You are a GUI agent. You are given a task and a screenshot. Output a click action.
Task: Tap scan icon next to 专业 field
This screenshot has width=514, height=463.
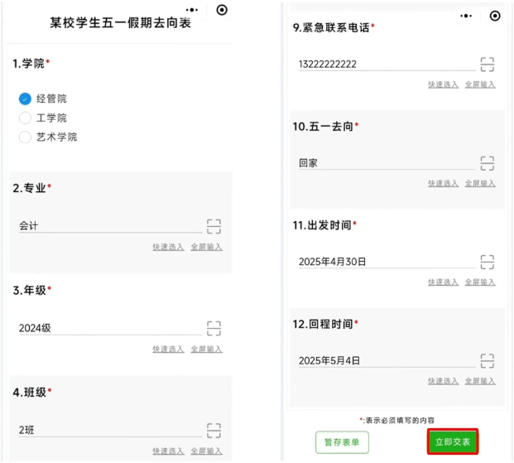tap(214, 226)
